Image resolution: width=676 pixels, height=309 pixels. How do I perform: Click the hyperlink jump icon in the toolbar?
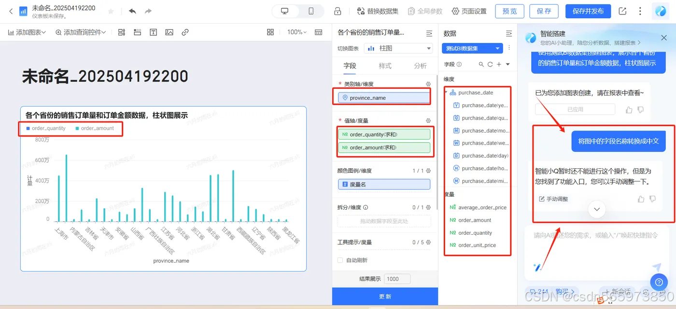pyautogui.click(x=185, y=32)
